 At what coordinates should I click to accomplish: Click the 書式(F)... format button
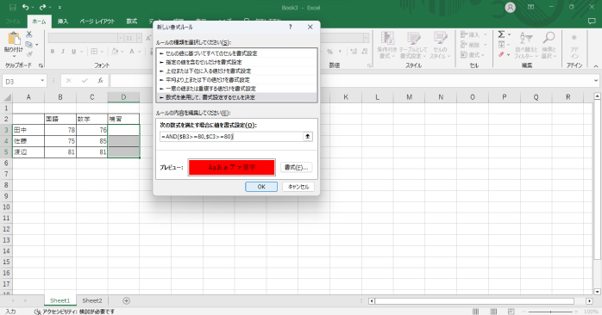[296, 168]
